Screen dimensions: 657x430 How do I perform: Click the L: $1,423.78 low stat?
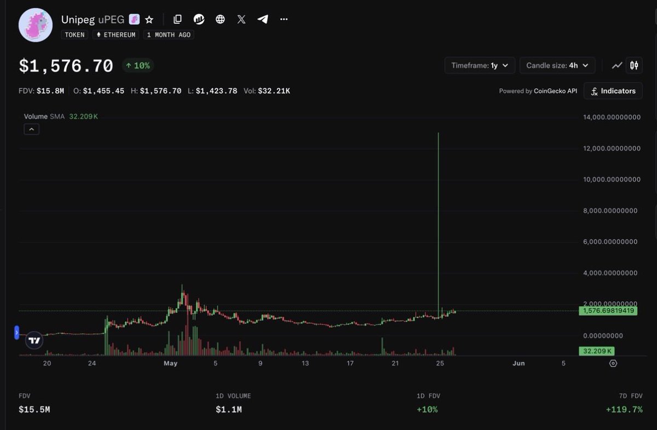pos(212,91)
